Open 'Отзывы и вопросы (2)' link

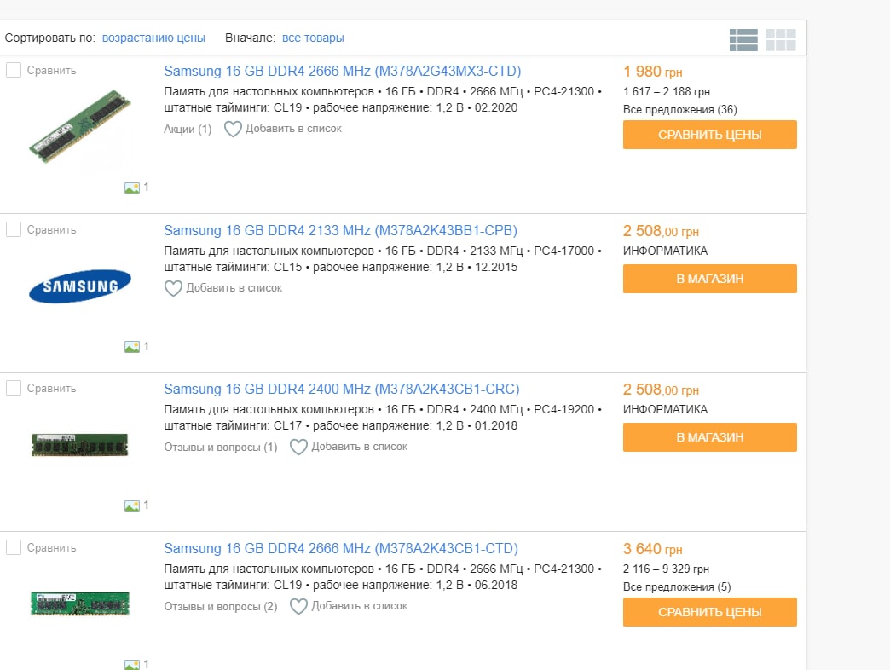coord(221,606)
